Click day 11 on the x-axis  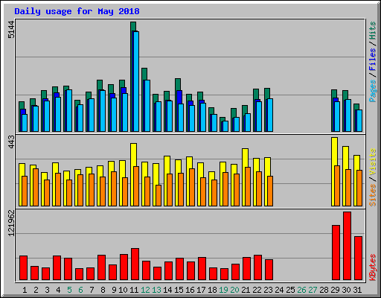134,290
